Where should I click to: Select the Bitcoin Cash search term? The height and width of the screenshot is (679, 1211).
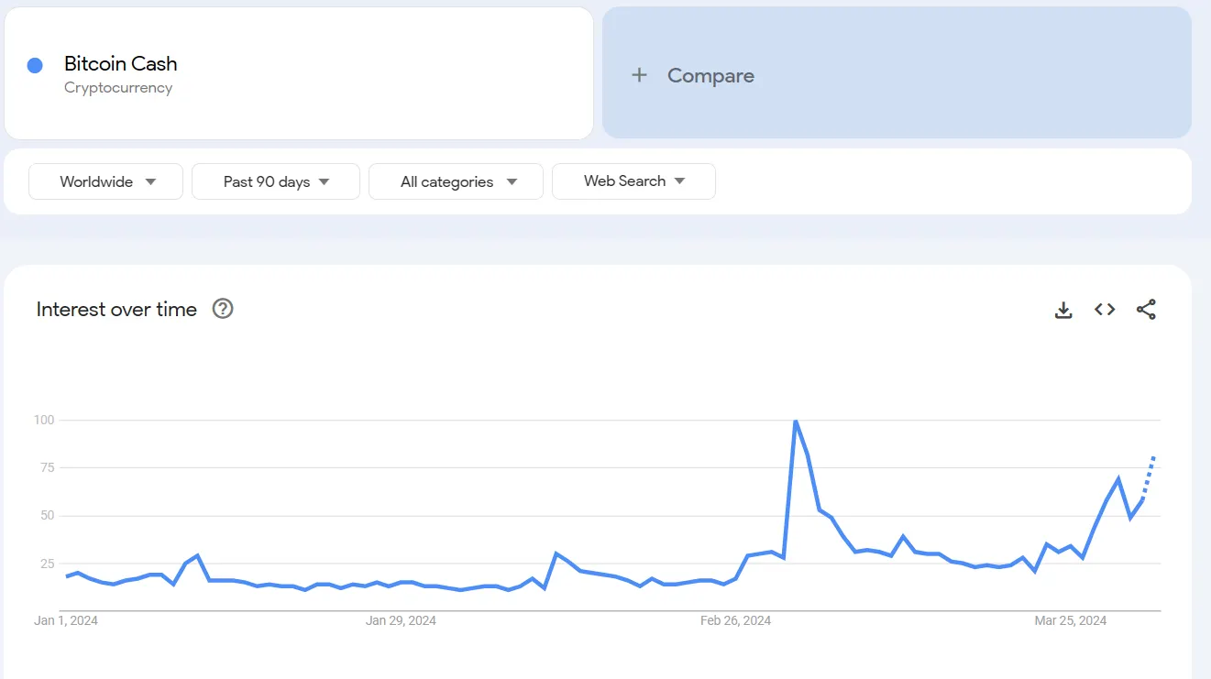point(121,64)
